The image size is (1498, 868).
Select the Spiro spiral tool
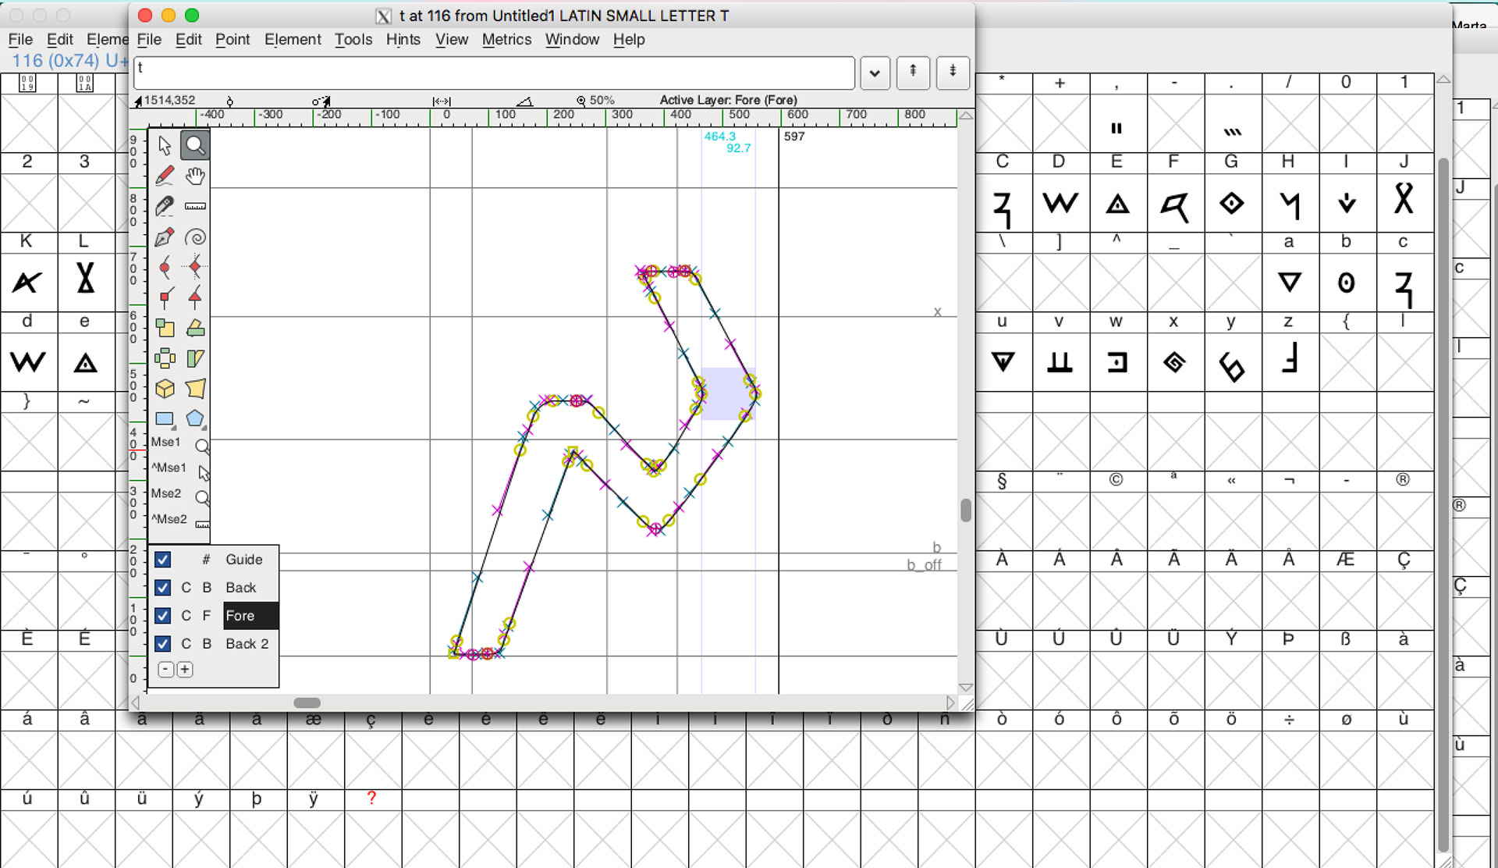pos(195,237)
